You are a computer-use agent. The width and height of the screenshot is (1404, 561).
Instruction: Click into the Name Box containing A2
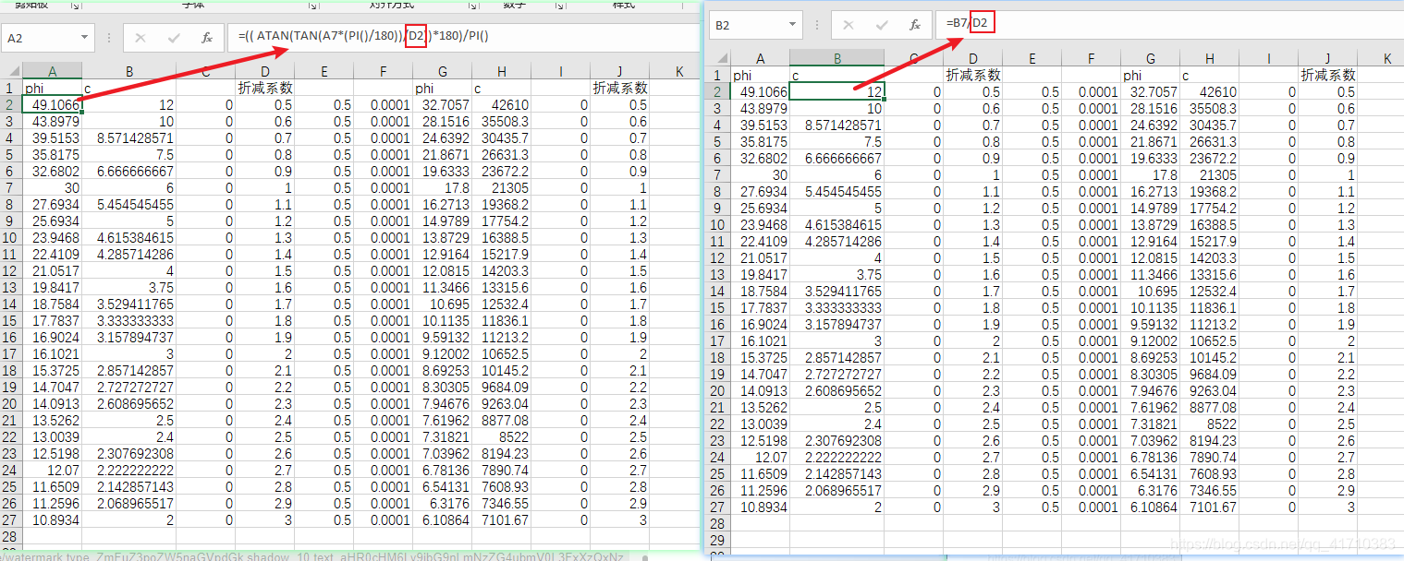40,38
